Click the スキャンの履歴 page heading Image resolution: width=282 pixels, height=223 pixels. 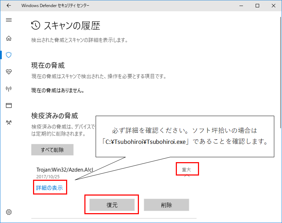pos(72,26)
